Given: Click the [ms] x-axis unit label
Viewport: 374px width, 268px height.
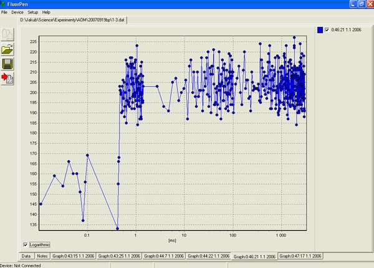Looking at the screenshot, I should pyautogui.click(x=172, y=241).
